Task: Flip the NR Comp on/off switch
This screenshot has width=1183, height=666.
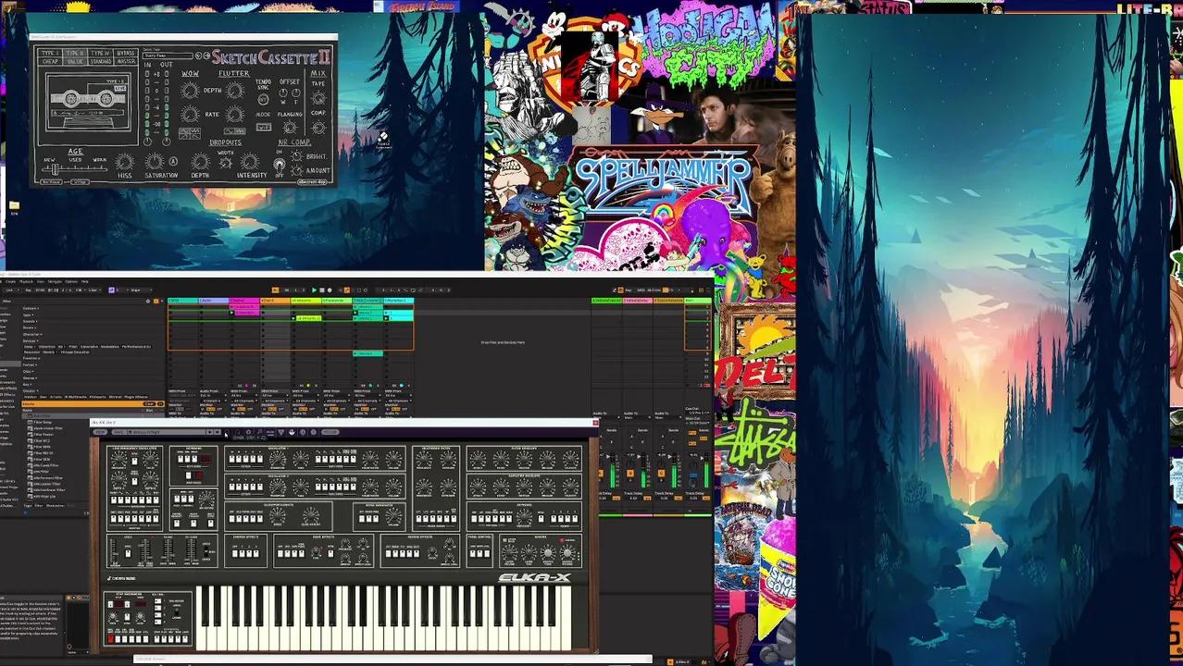Action: pyautogui.click(x=279, y=165)
